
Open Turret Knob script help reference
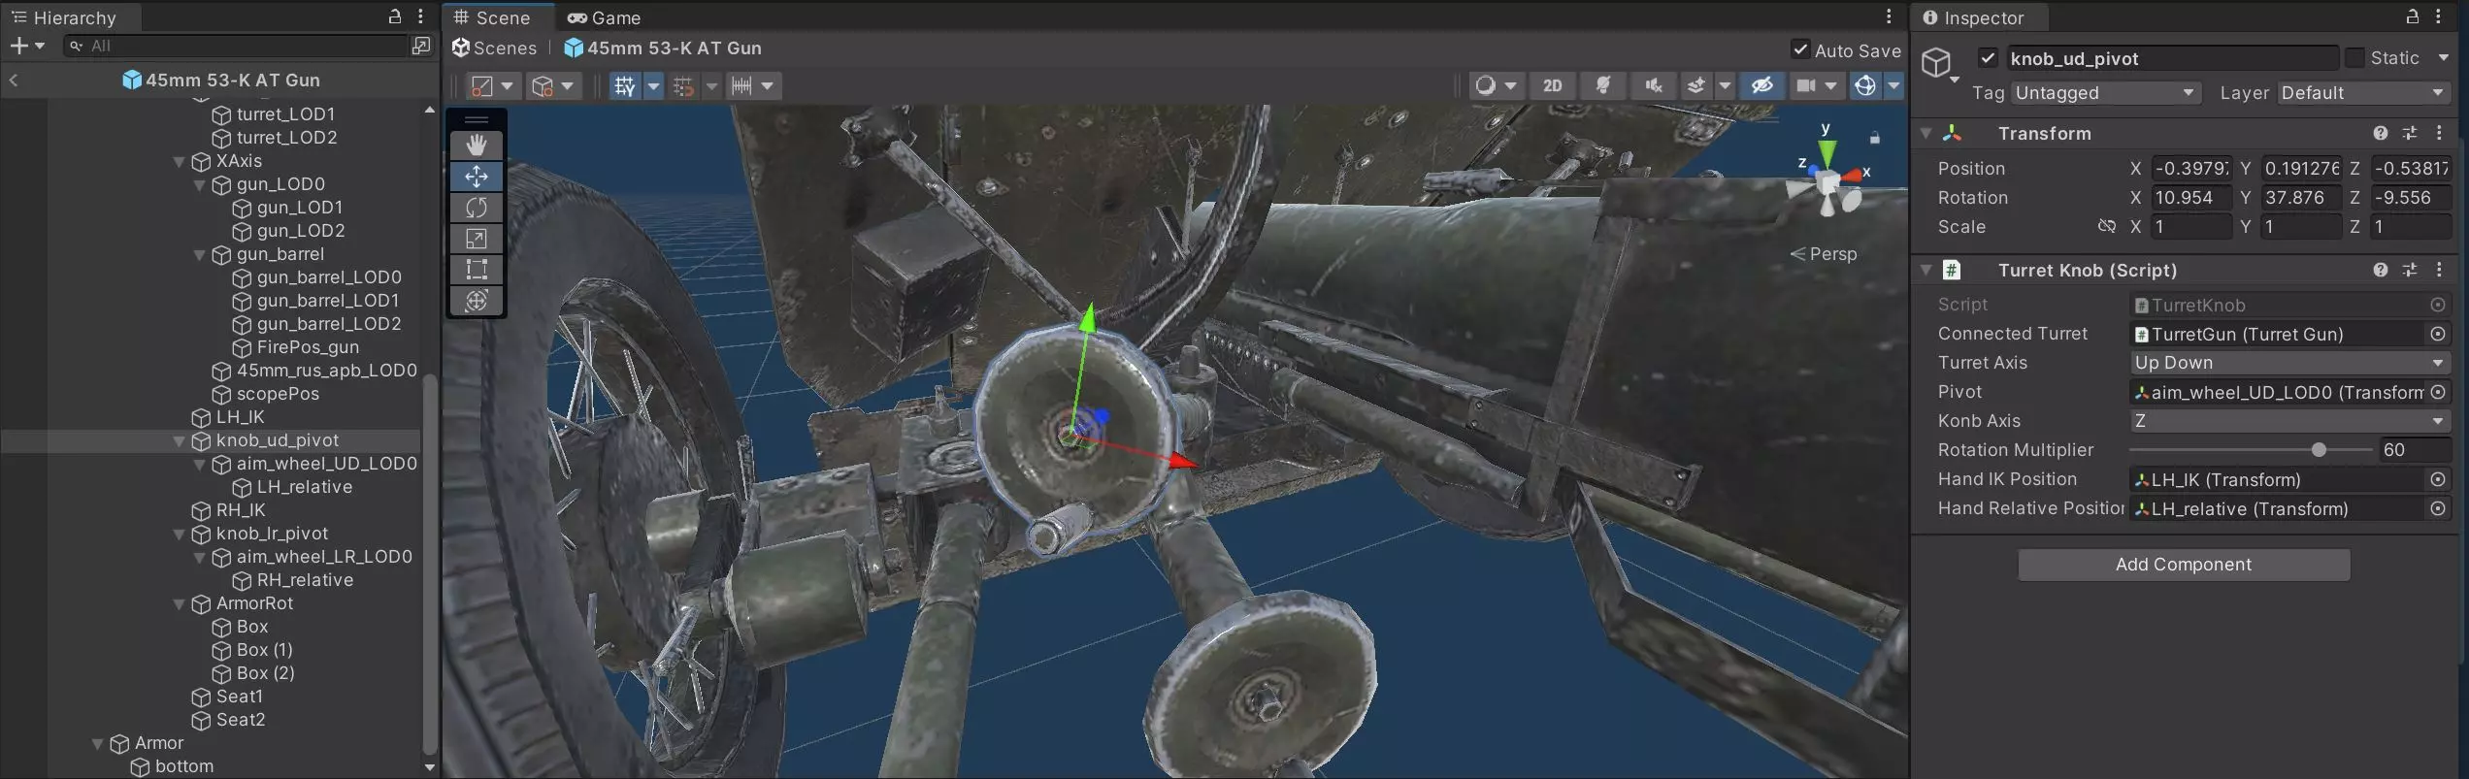click(2381, 270)
